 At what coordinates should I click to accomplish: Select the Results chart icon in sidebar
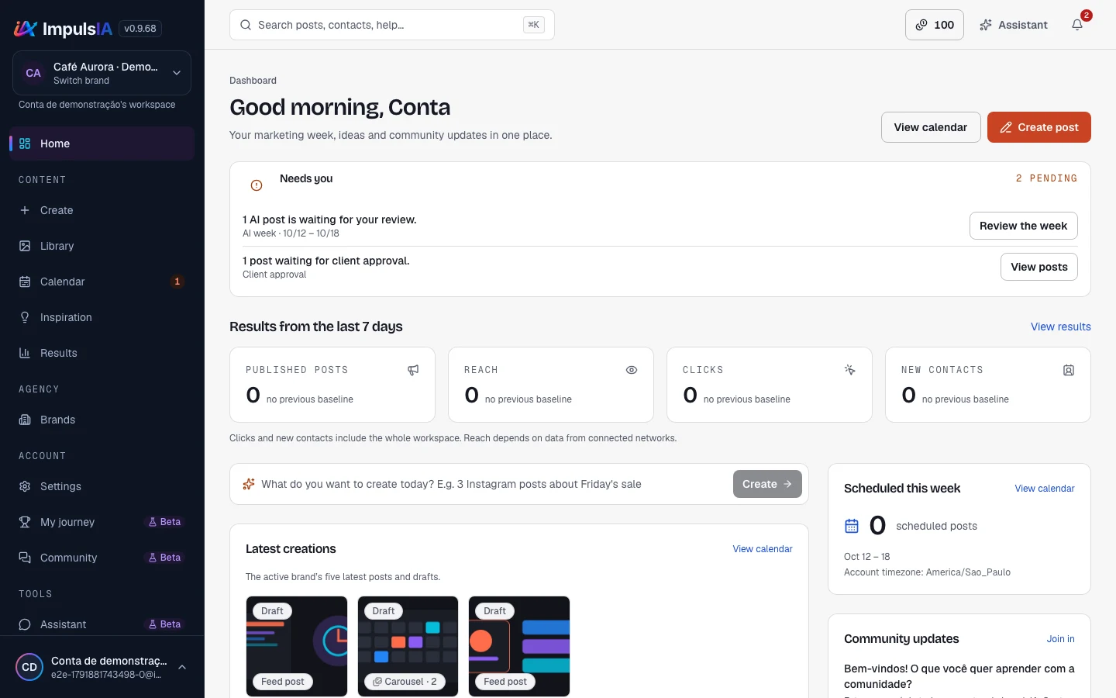coord(25,353)
